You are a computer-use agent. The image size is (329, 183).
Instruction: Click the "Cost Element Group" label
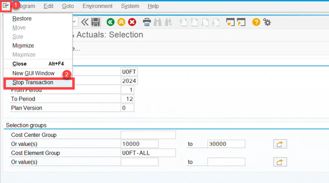pyautogui.click(x=36, y=153)
